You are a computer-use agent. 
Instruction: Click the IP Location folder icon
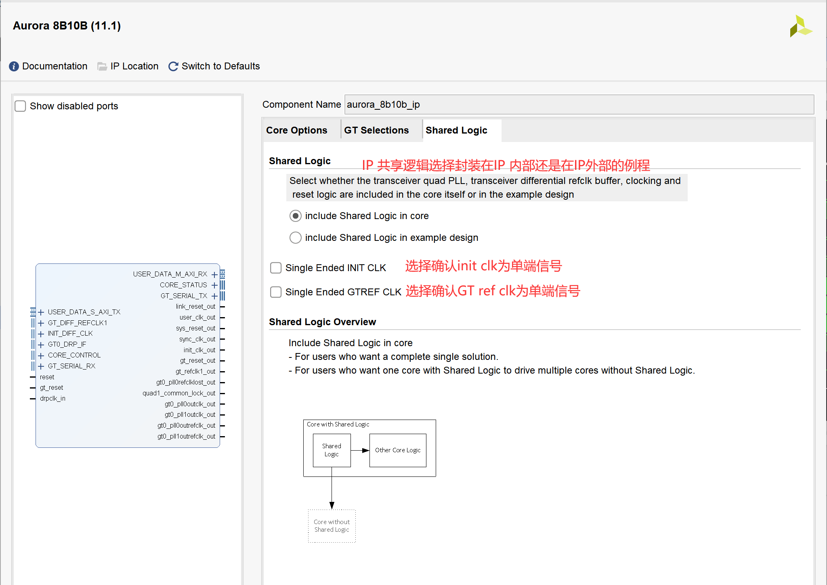[102, 66]
